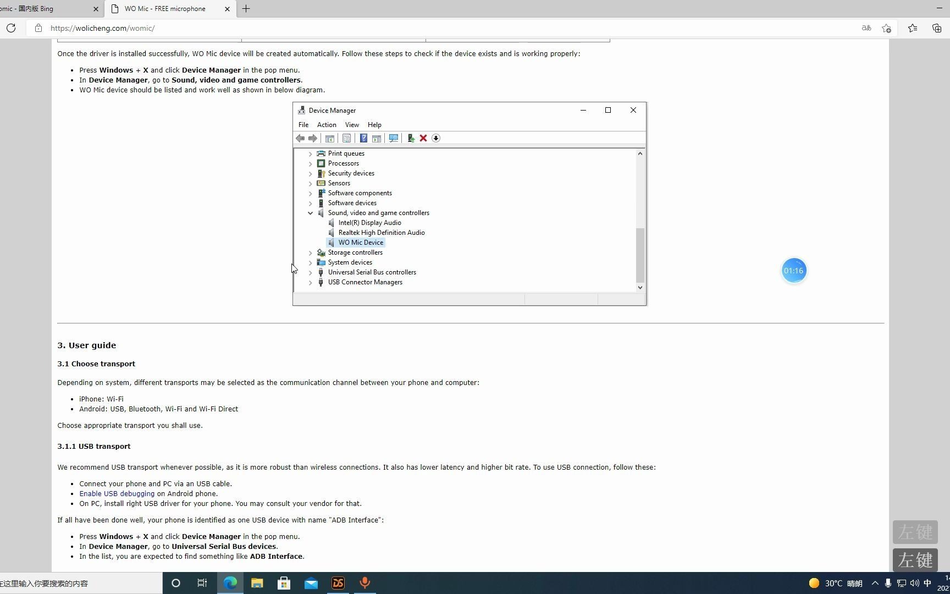Open the View menu in Device Manager
Screen dimensions: 950x594
click(352, 125)
